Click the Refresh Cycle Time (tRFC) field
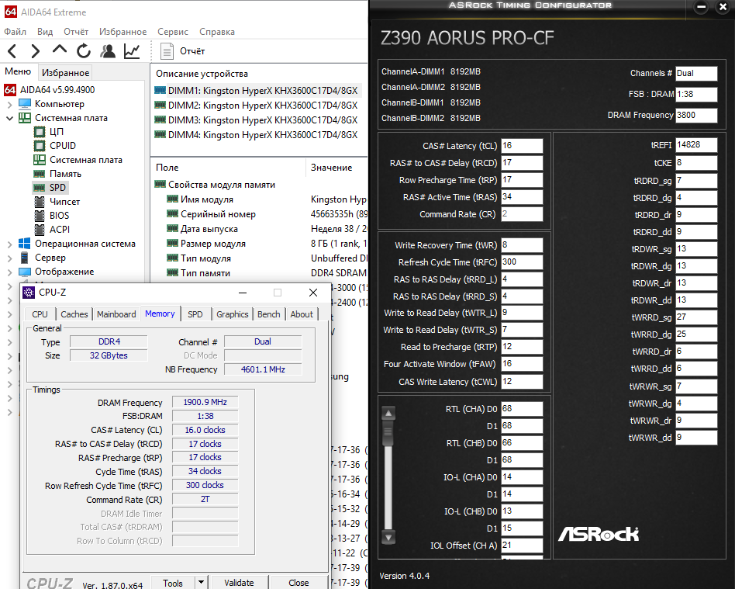The width and height of the screenshot is (735, 589). pos(522,262)
